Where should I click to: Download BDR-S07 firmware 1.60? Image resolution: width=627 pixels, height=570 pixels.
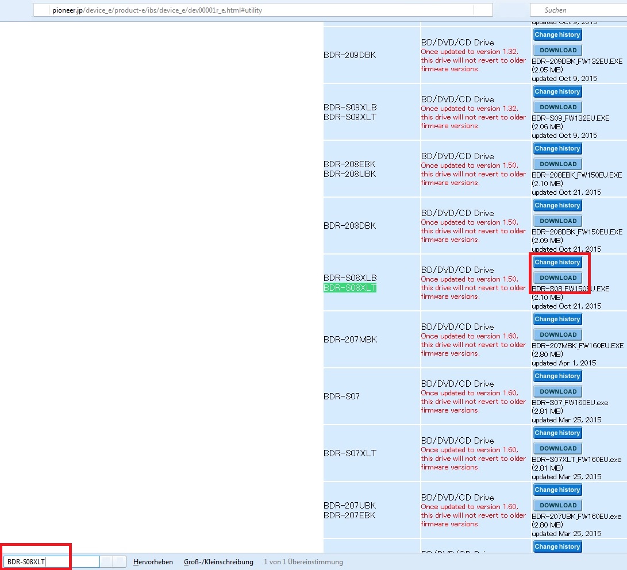click(557, 391)
